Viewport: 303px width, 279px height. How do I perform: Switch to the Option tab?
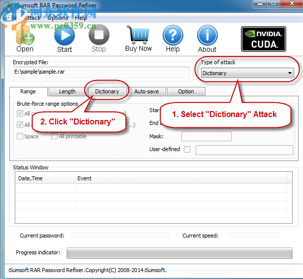pyautogui.click(x=186, y=91)
